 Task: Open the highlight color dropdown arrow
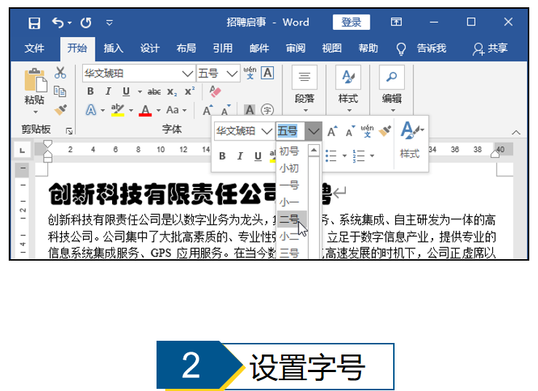(x=131, y=110)
